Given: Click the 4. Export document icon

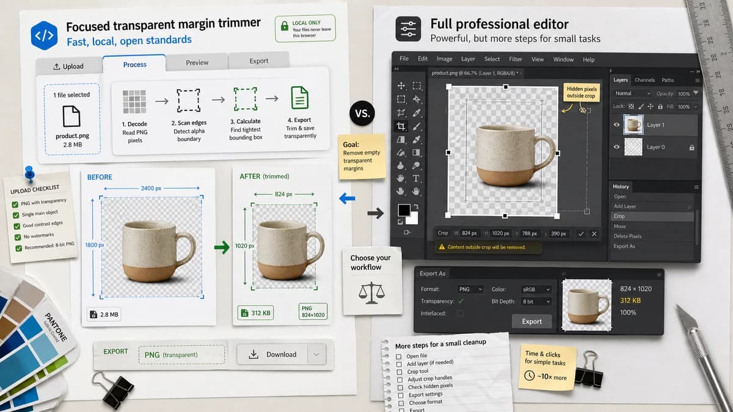Looking at the screenshot, I should pyautogui.click(x=299, y=98).
